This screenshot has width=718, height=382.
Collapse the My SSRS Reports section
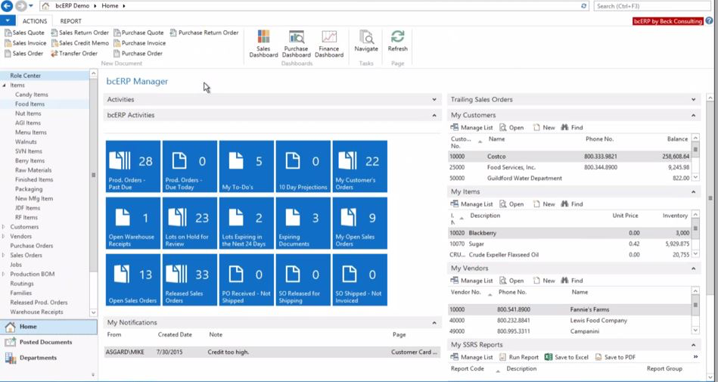[693, 344]
